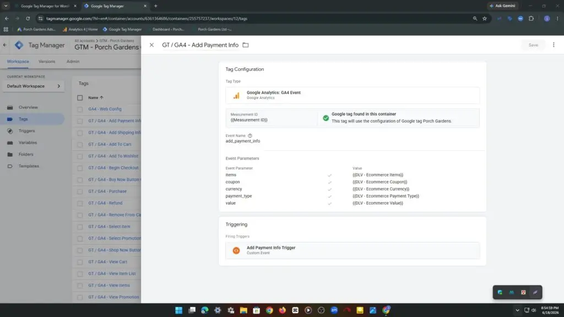The width and height of the screenshot is (564, 317).
Task: Open Tags in the sidebar
Action: pyautogui.click(x=23, y=119)
